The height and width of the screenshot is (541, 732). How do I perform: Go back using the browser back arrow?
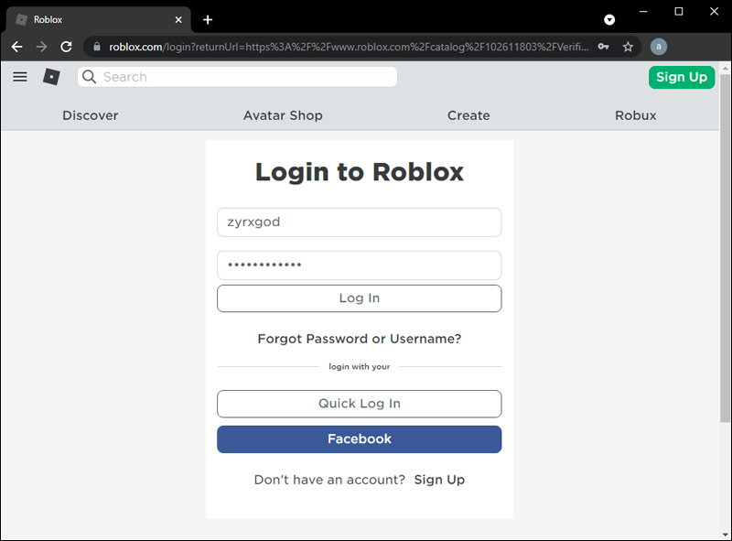click(16, 47)
